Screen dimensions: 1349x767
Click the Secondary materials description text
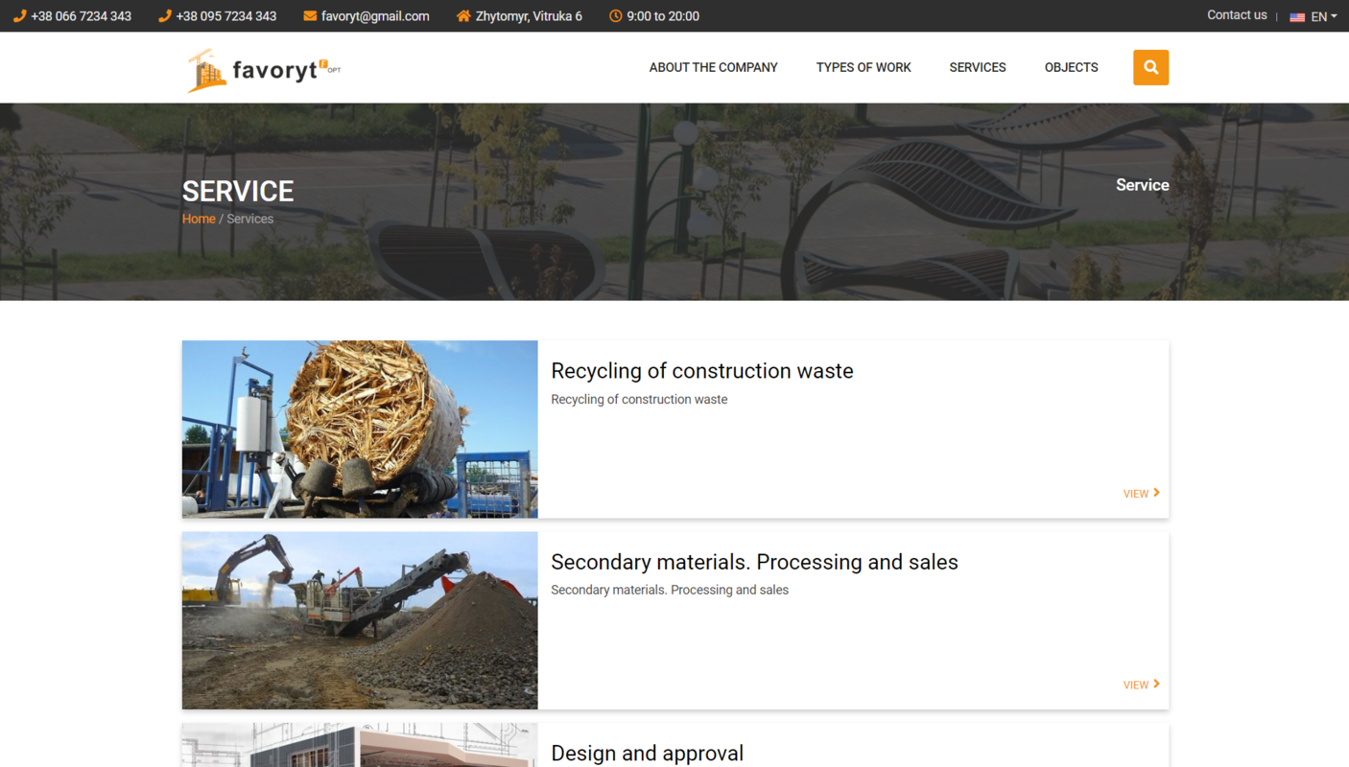pyautogui.click(x=670, y=590)
